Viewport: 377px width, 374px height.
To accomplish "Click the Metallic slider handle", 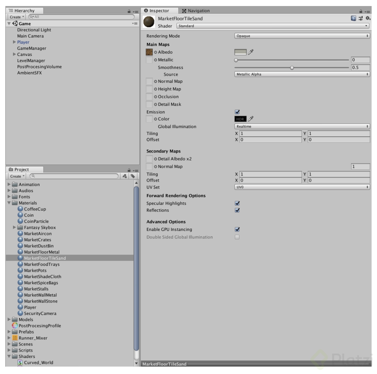I will (236, 60).
